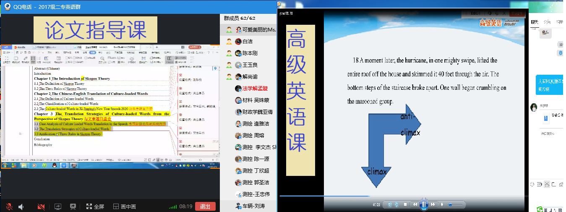Enable 画中画 picture-in-picture mode
This screenshot has height=212, width=566.
coord(125,207)
